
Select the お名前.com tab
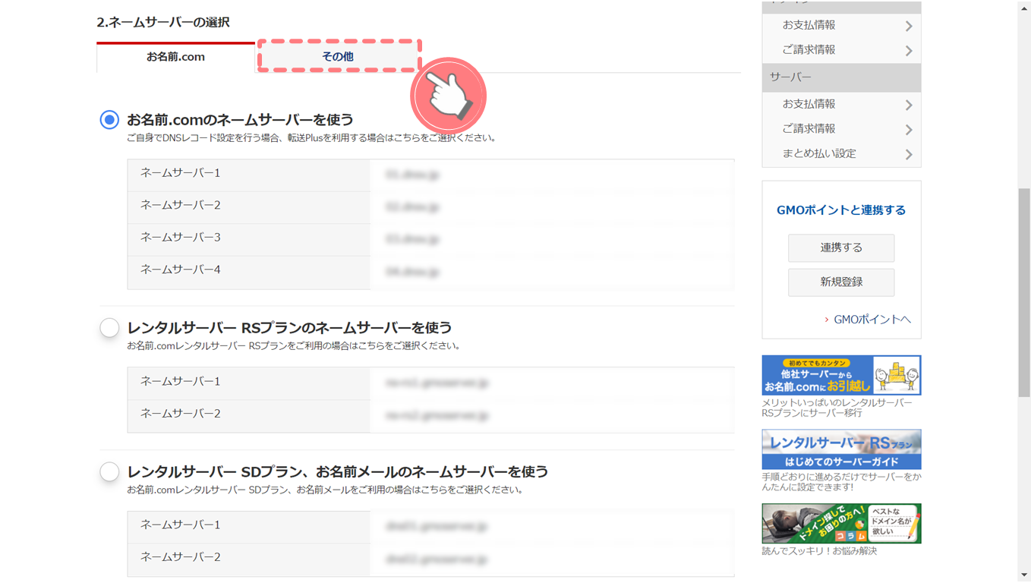tap(175, 57)
